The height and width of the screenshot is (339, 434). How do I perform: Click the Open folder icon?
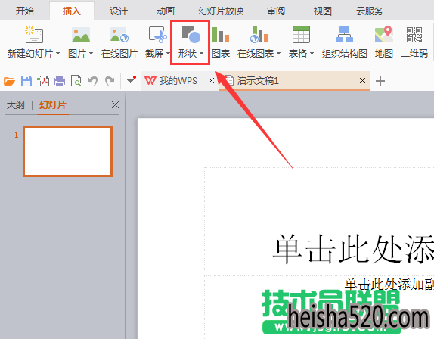tap(9, 81)
